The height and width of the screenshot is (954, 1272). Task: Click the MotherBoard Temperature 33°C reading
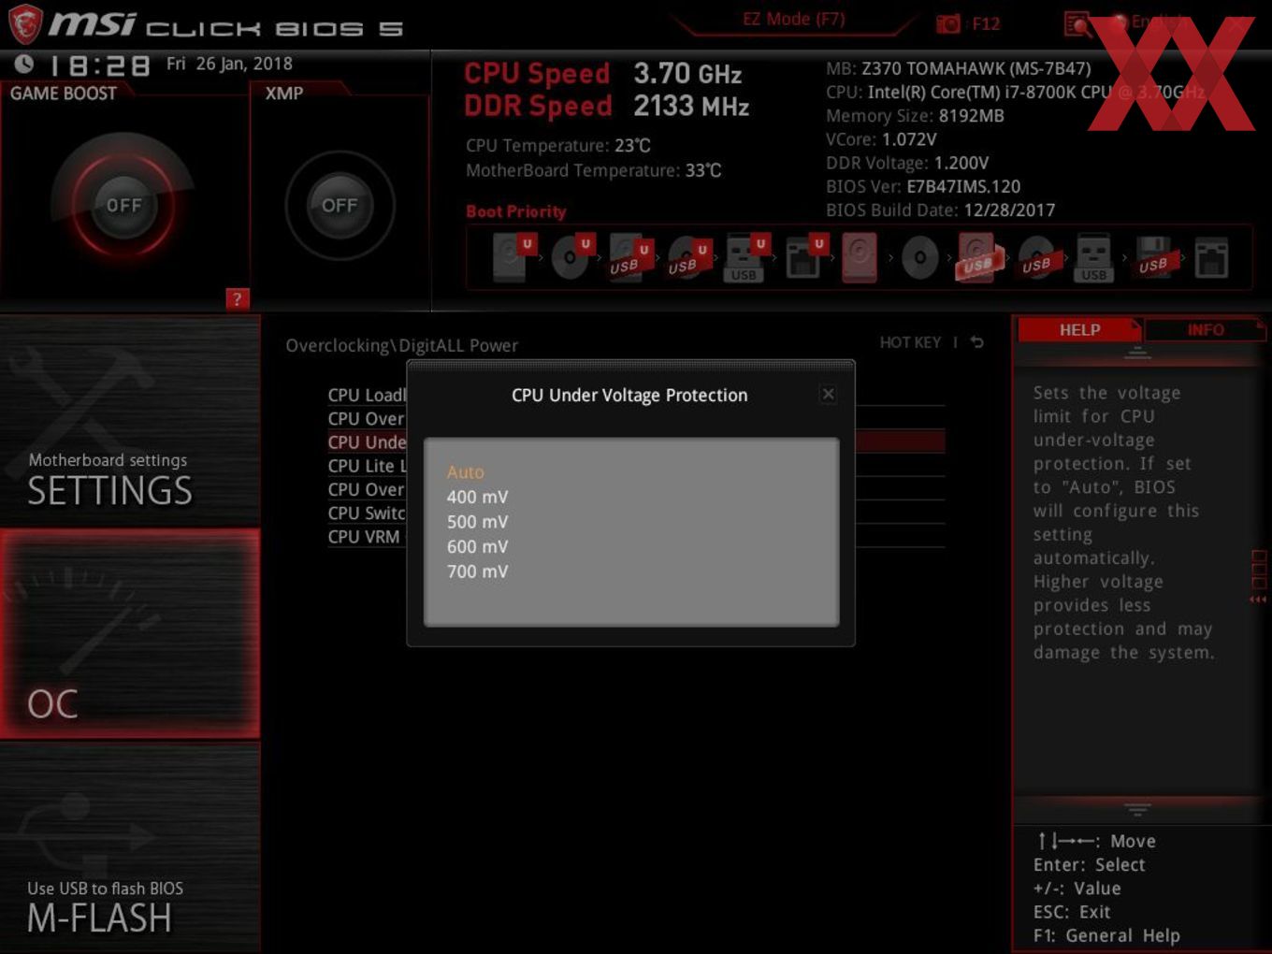pos(593,170)
